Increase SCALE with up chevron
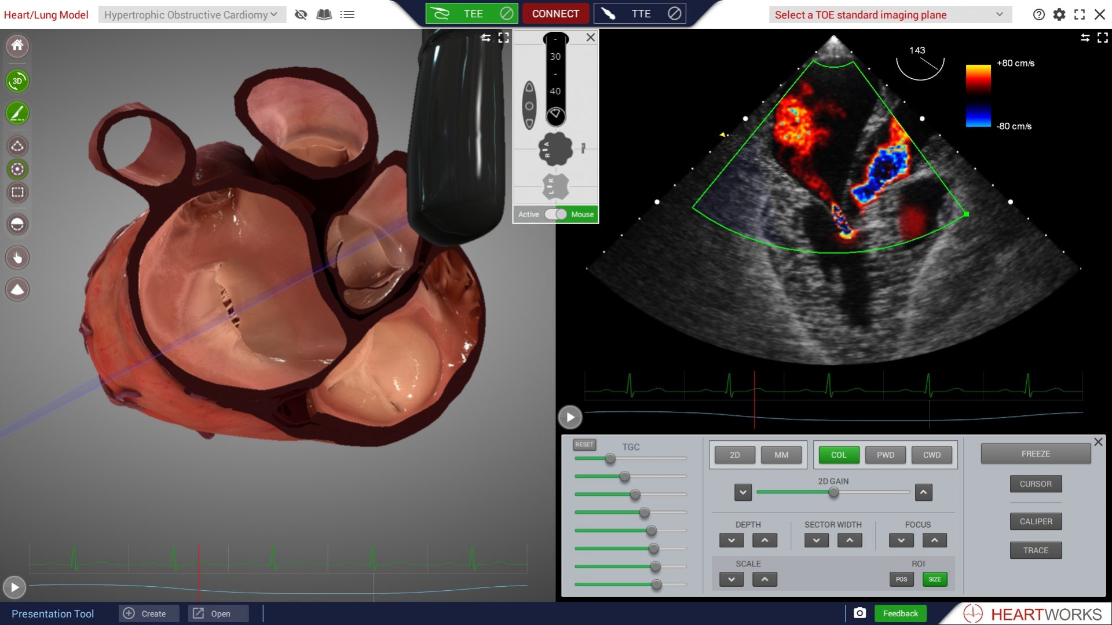 765,579
